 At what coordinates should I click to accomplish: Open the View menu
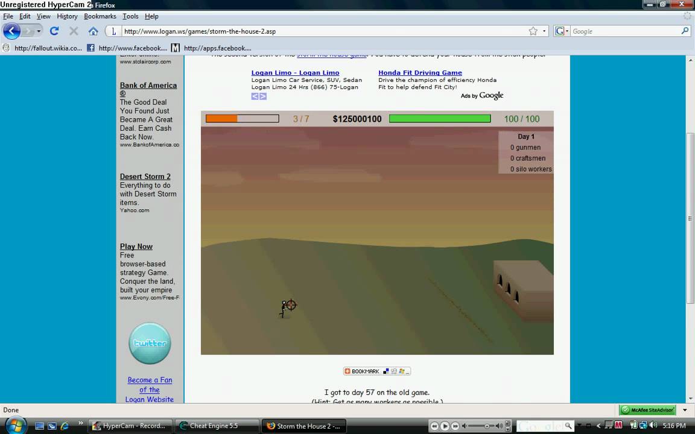coord(43,16)
